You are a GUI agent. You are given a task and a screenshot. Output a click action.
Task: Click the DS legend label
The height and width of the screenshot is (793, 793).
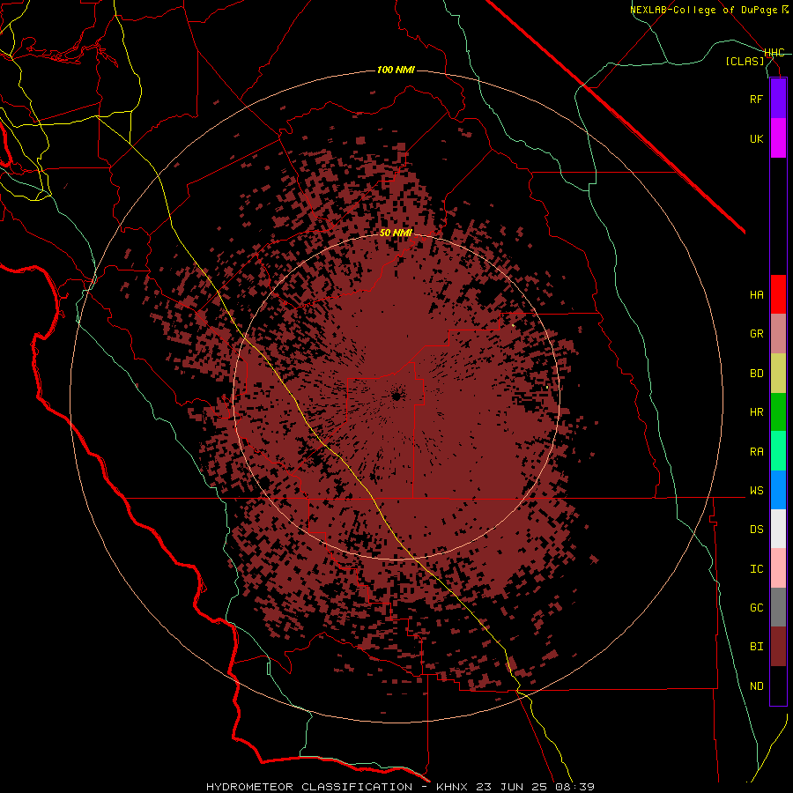click(x=756, y=530)
